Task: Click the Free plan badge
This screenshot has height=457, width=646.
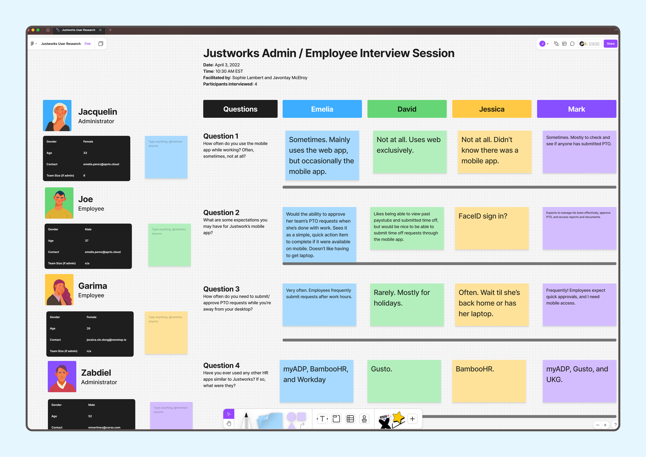Action: click(88, 44)
